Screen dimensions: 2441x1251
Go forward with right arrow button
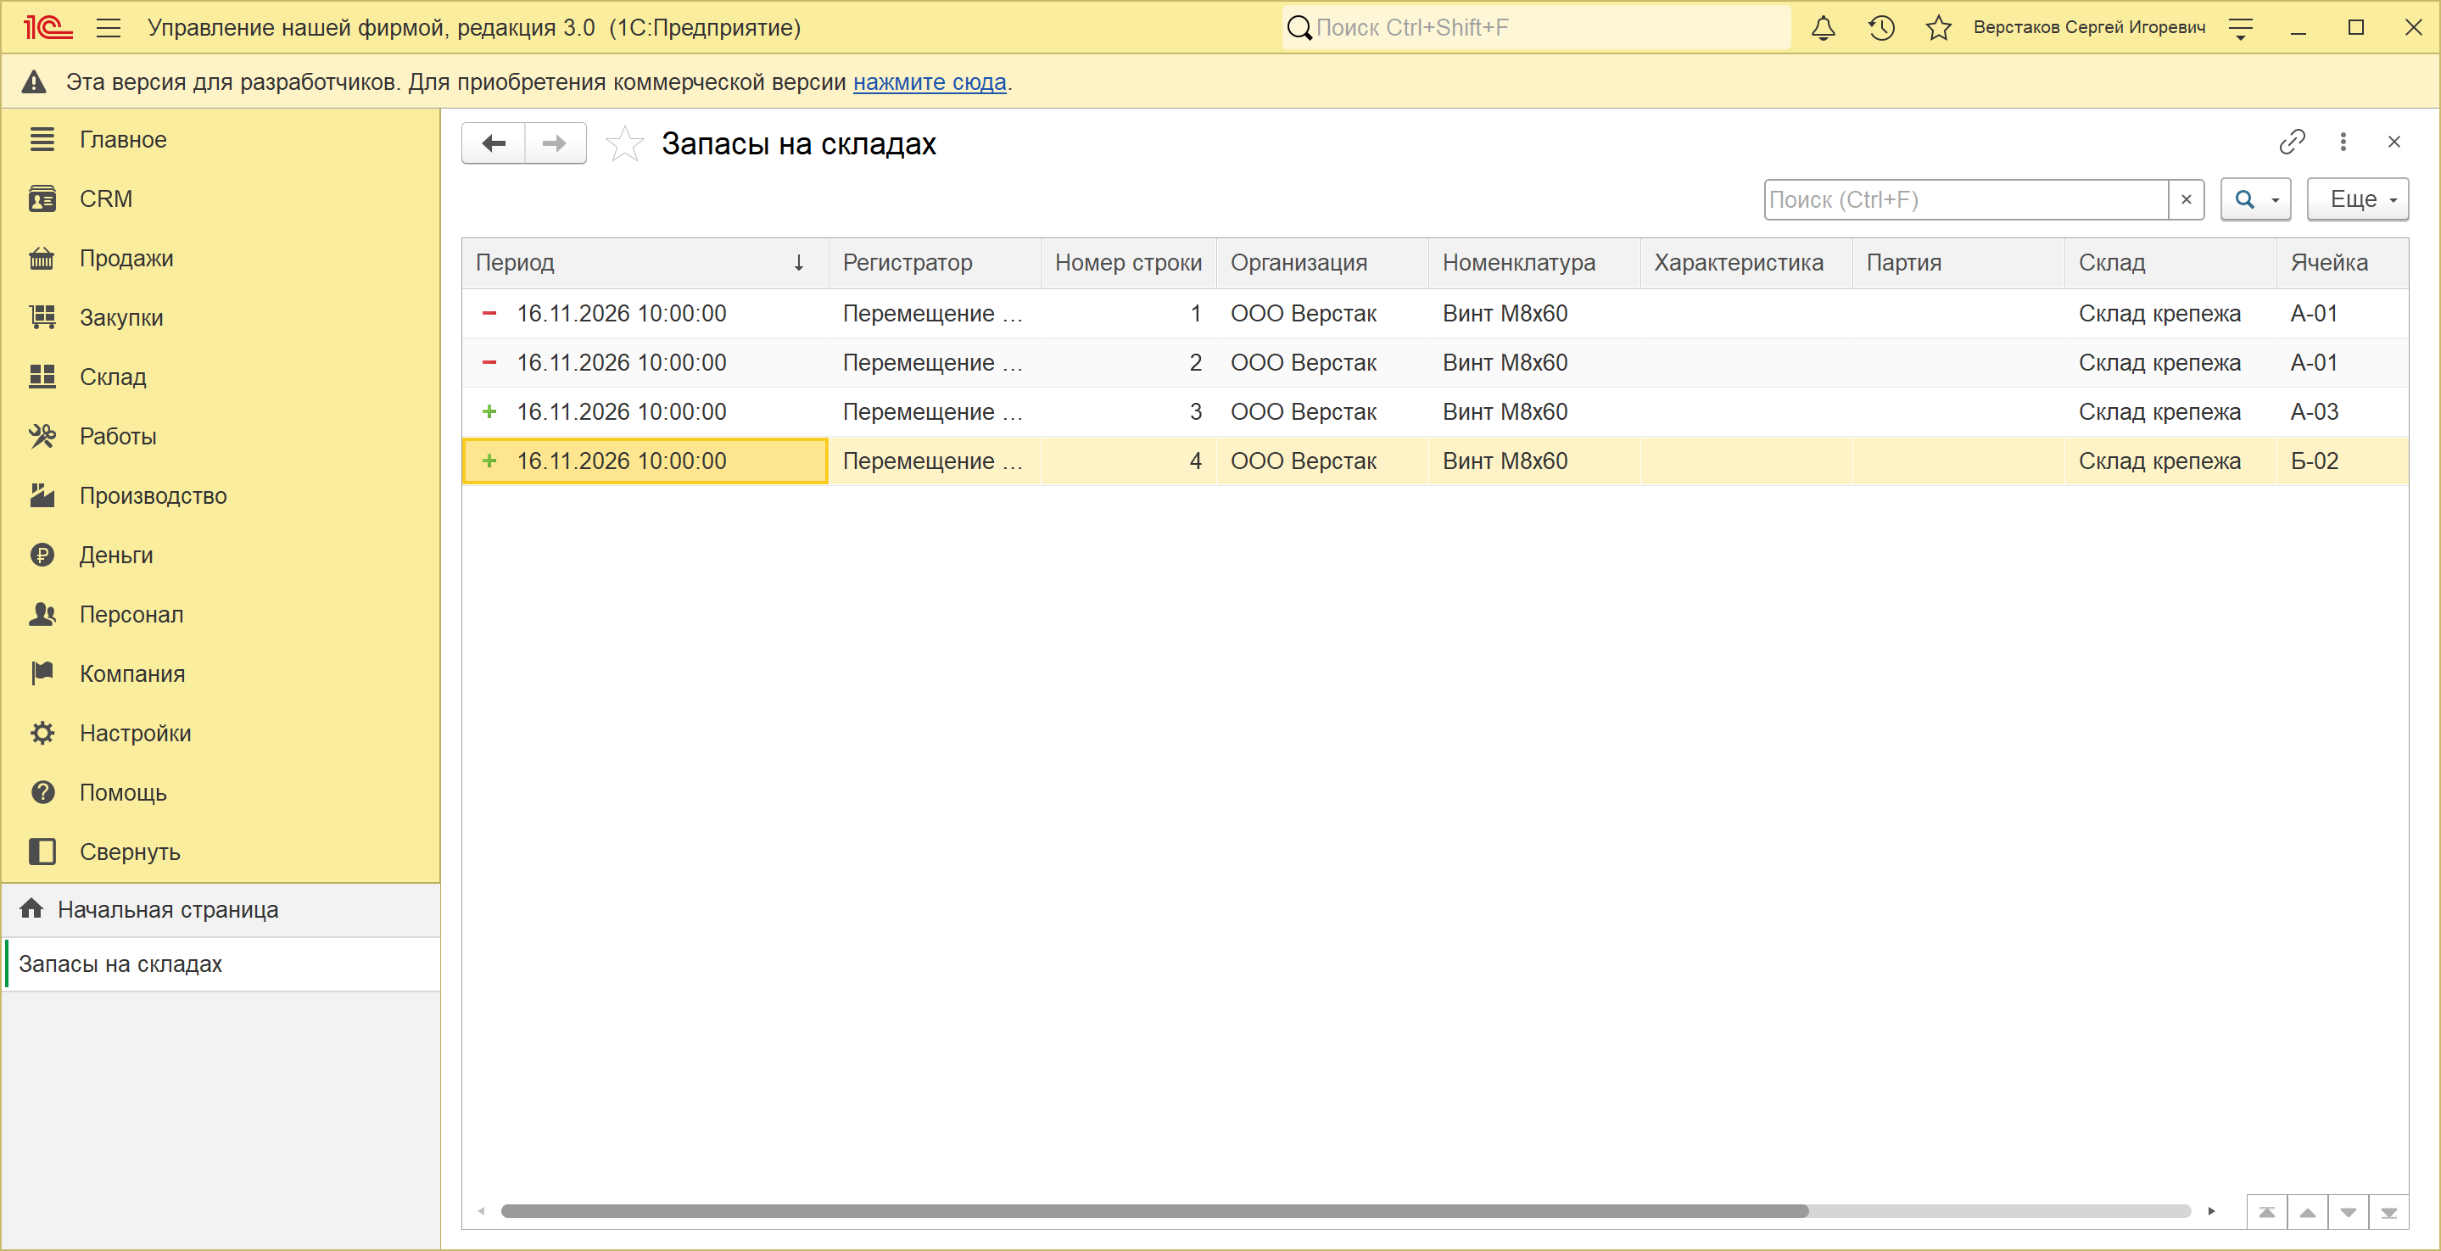555,143
